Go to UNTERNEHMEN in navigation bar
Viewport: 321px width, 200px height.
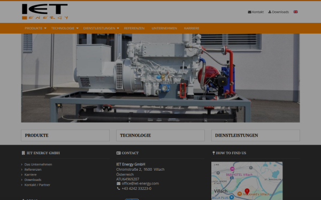(x=164, y=28)
